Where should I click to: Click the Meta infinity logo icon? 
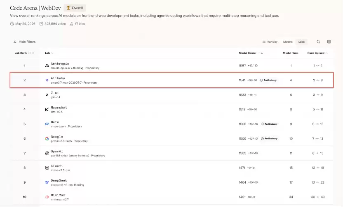tap(47, 124)
